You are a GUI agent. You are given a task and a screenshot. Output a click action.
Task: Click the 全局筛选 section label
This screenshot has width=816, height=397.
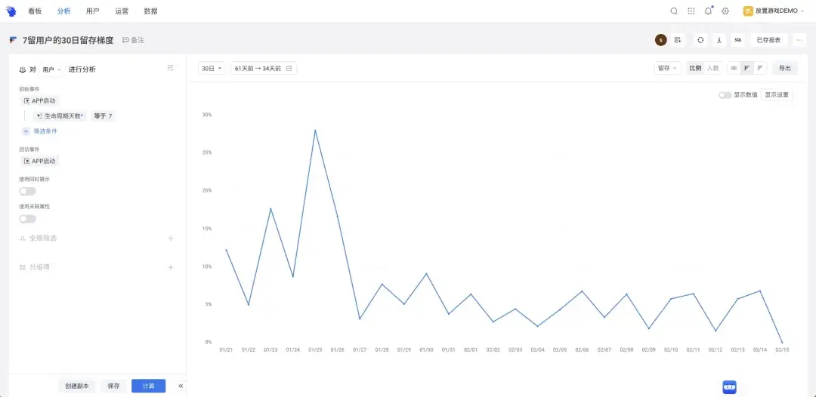click(42, 238)
